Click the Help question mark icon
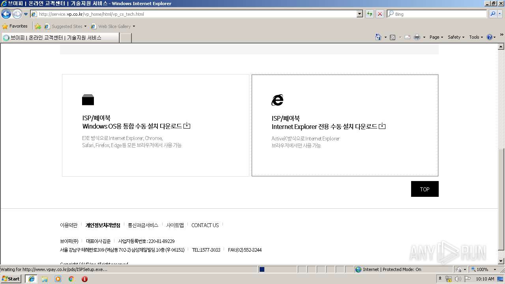The image size is (505, 284). (x=490, y=37)
